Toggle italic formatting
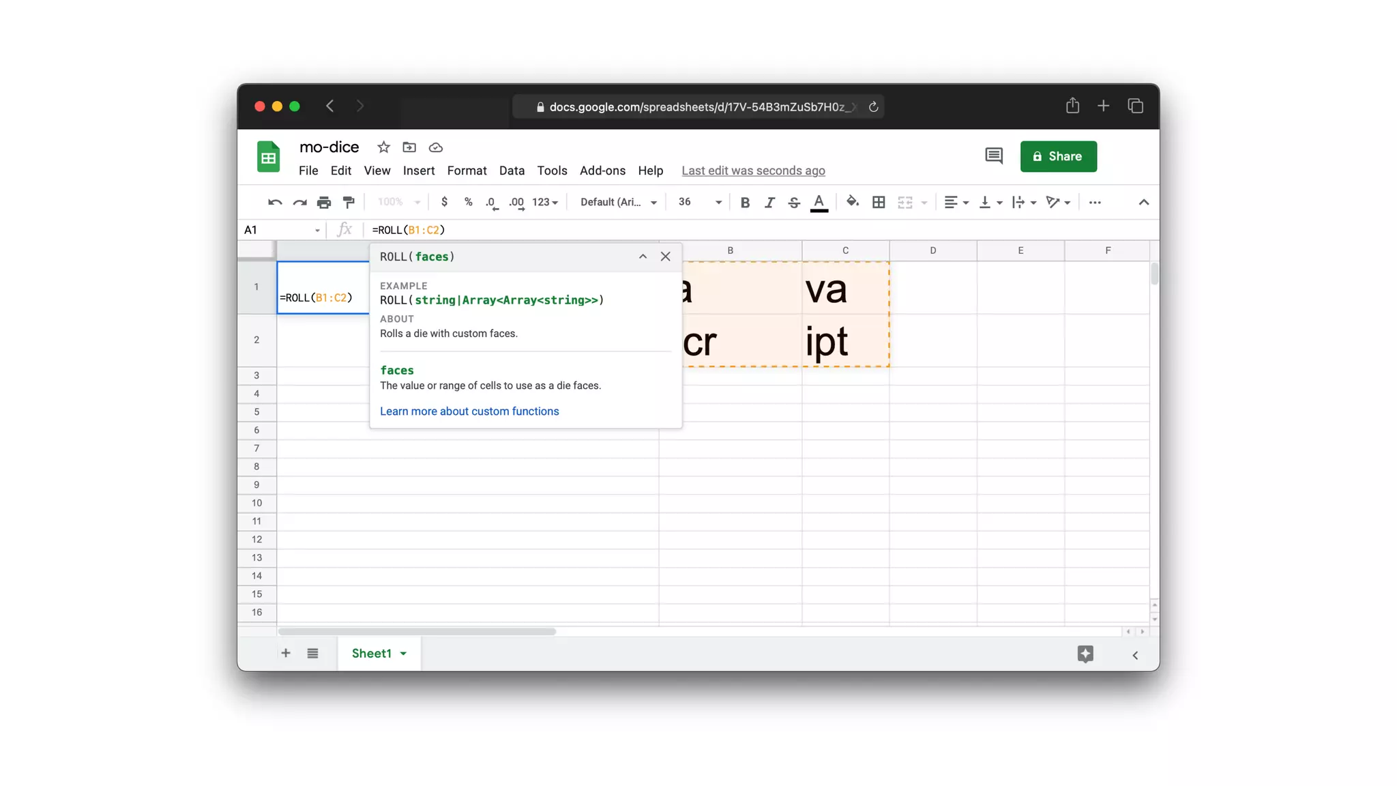Screen dimensions: 1397x786 (769, 202)
